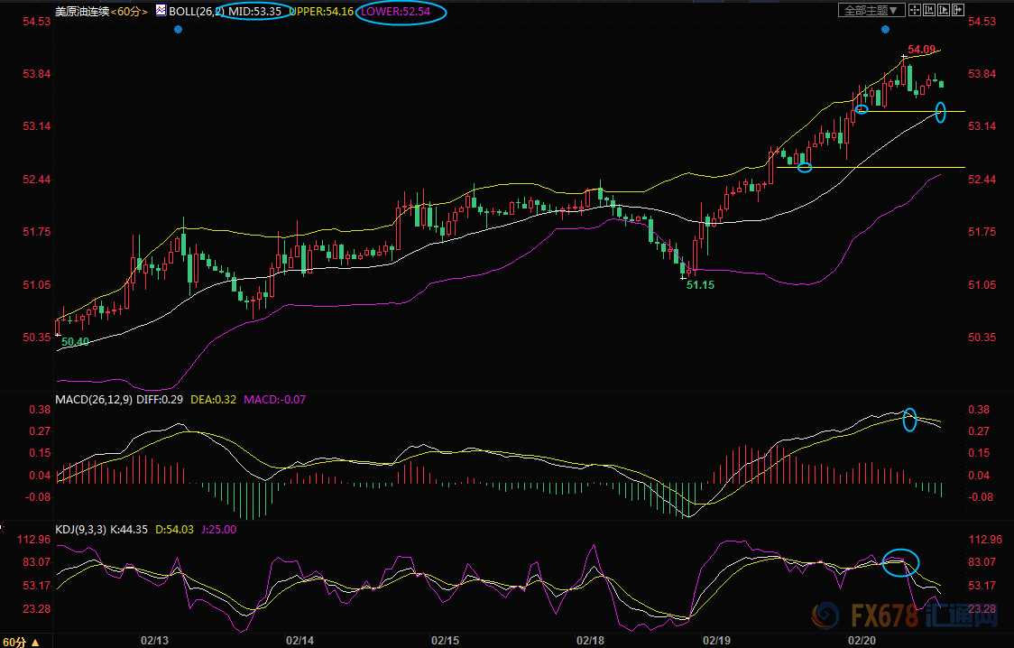This screenshot has height=648, width=1014.
Task: Click the 51.15 low price label
Action: pos(700,284)
